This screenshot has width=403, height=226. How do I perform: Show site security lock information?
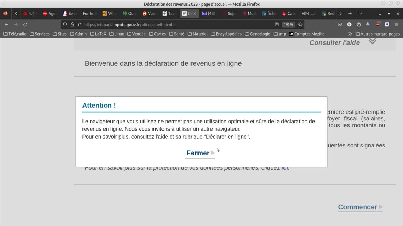coord(72,24)
